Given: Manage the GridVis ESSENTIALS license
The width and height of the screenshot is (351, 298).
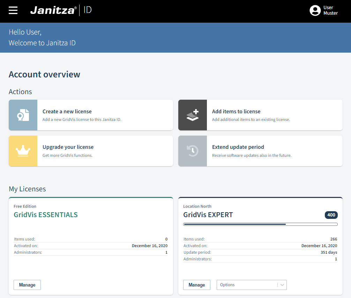Looking at the screenshot, I should coord(27,285).
